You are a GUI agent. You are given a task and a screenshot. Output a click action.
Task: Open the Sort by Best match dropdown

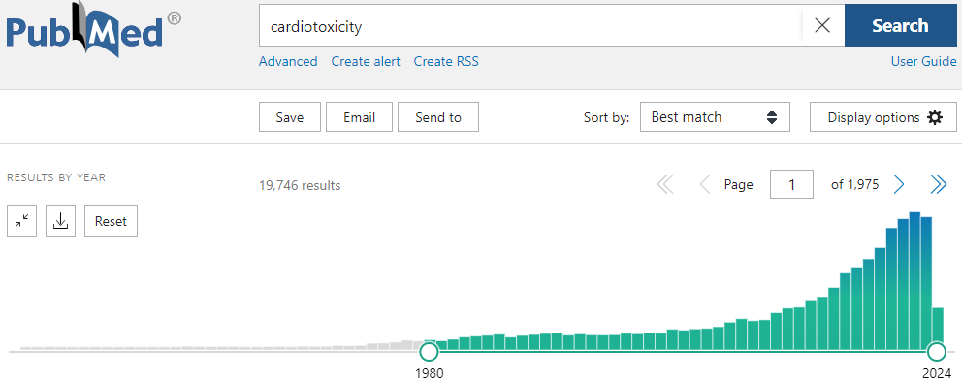point(715,117)
